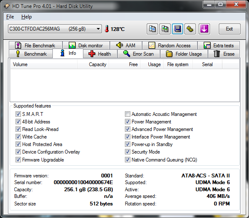Click the Usage column header

(x=152, y=64)
